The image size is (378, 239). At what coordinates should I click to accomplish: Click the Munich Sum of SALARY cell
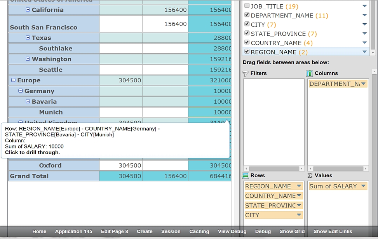click(x=210, y=112)
